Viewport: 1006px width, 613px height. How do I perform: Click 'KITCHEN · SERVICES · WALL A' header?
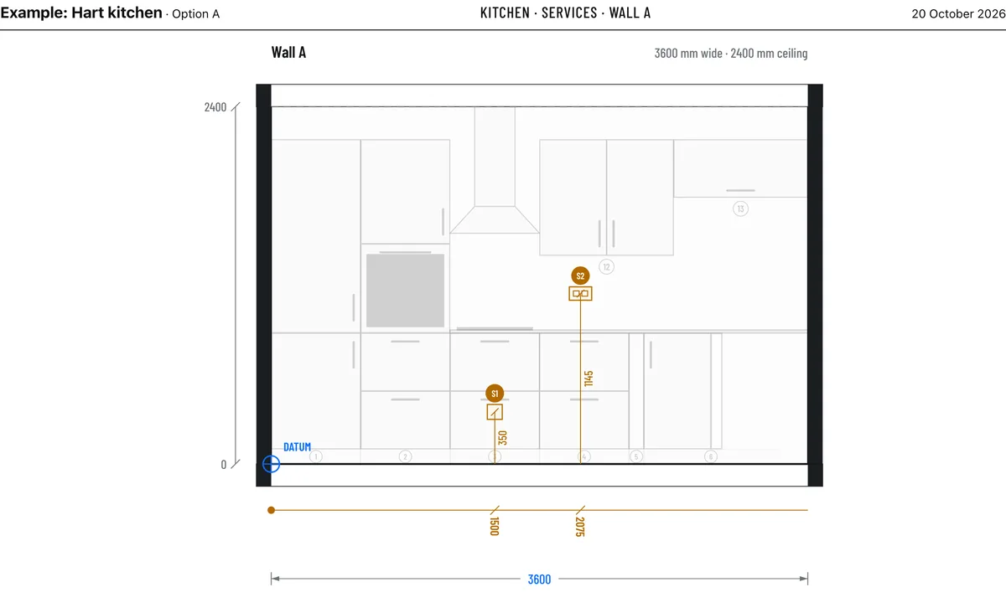click(x=566, y=13)
